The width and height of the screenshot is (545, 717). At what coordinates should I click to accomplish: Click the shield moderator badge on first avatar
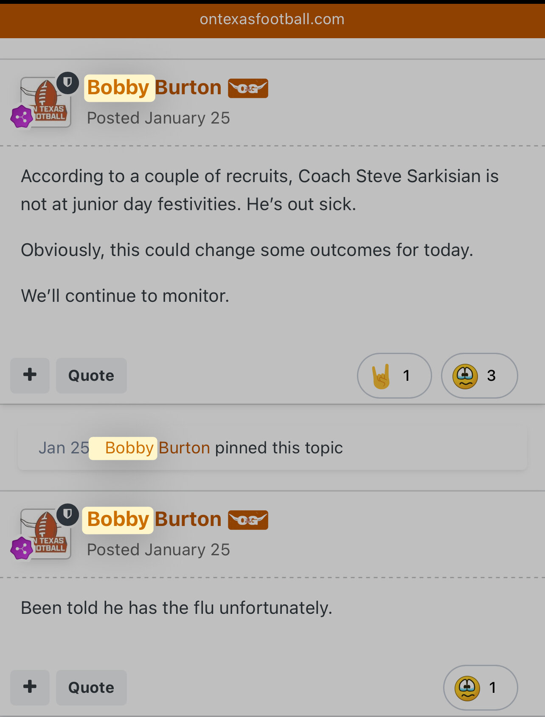pyautogui.click(x=67, y=82)
